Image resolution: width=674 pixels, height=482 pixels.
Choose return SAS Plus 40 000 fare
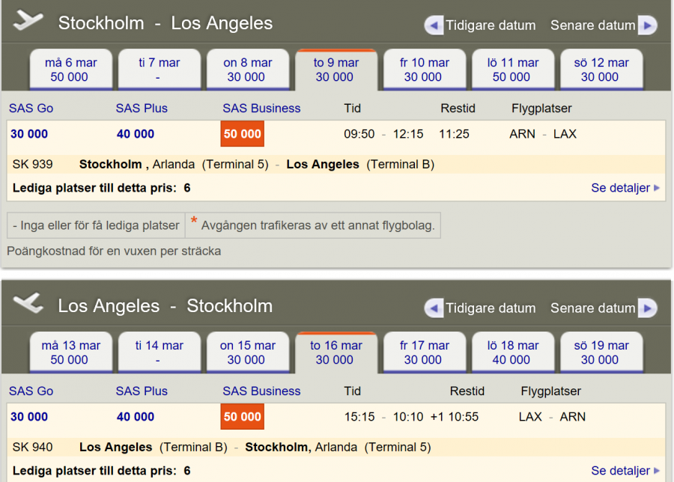pyautogui.click(x=136, y=417)
